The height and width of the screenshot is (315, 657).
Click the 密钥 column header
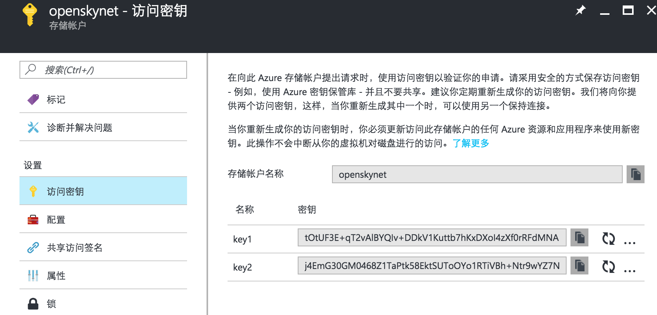point(307,209)
